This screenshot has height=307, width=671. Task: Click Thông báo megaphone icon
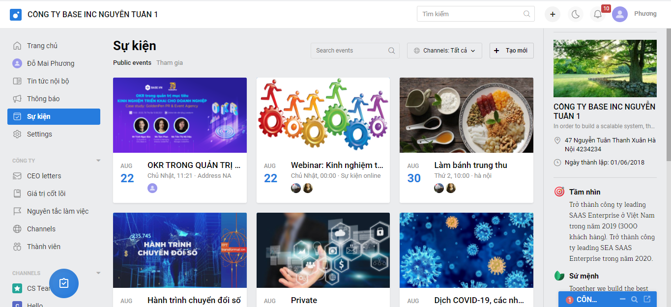(17, 99)
